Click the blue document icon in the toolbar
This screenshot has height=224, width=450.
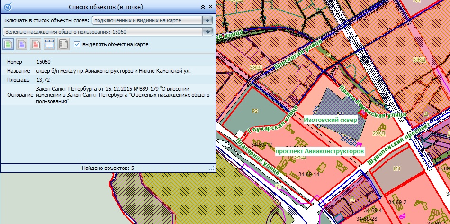pyautogui.click(x=22, y=44)
